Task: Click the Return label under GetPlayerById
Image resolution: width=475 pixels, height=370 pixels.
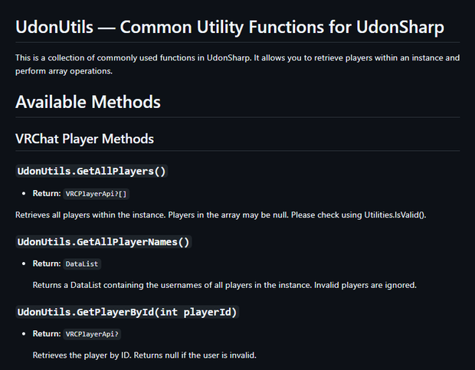Action: 47,334
